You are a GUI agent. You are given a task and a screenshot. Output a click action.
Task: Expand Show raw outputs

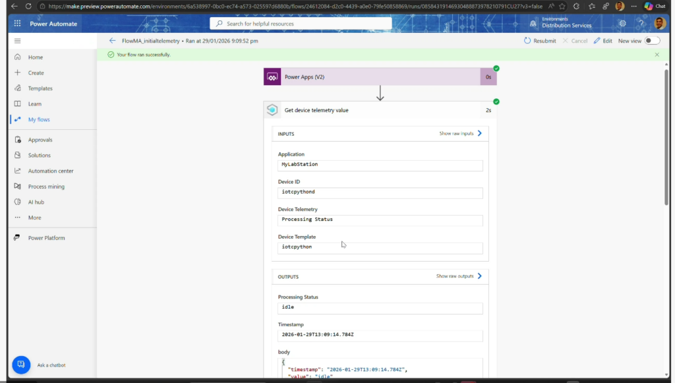click(x=459, y=276)
